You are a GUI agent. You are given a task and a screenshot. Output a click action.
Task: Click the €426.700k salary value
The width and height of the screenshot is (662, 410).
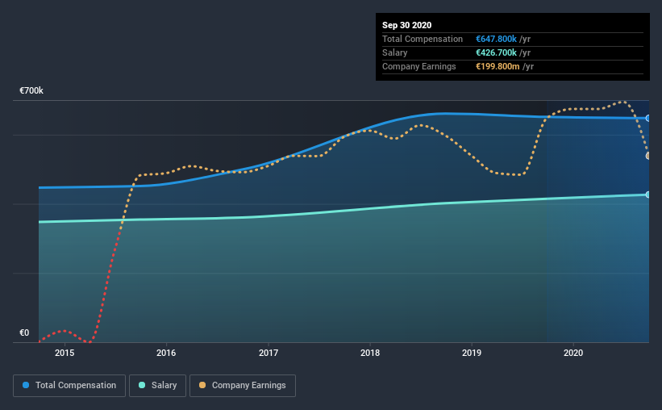496,52
